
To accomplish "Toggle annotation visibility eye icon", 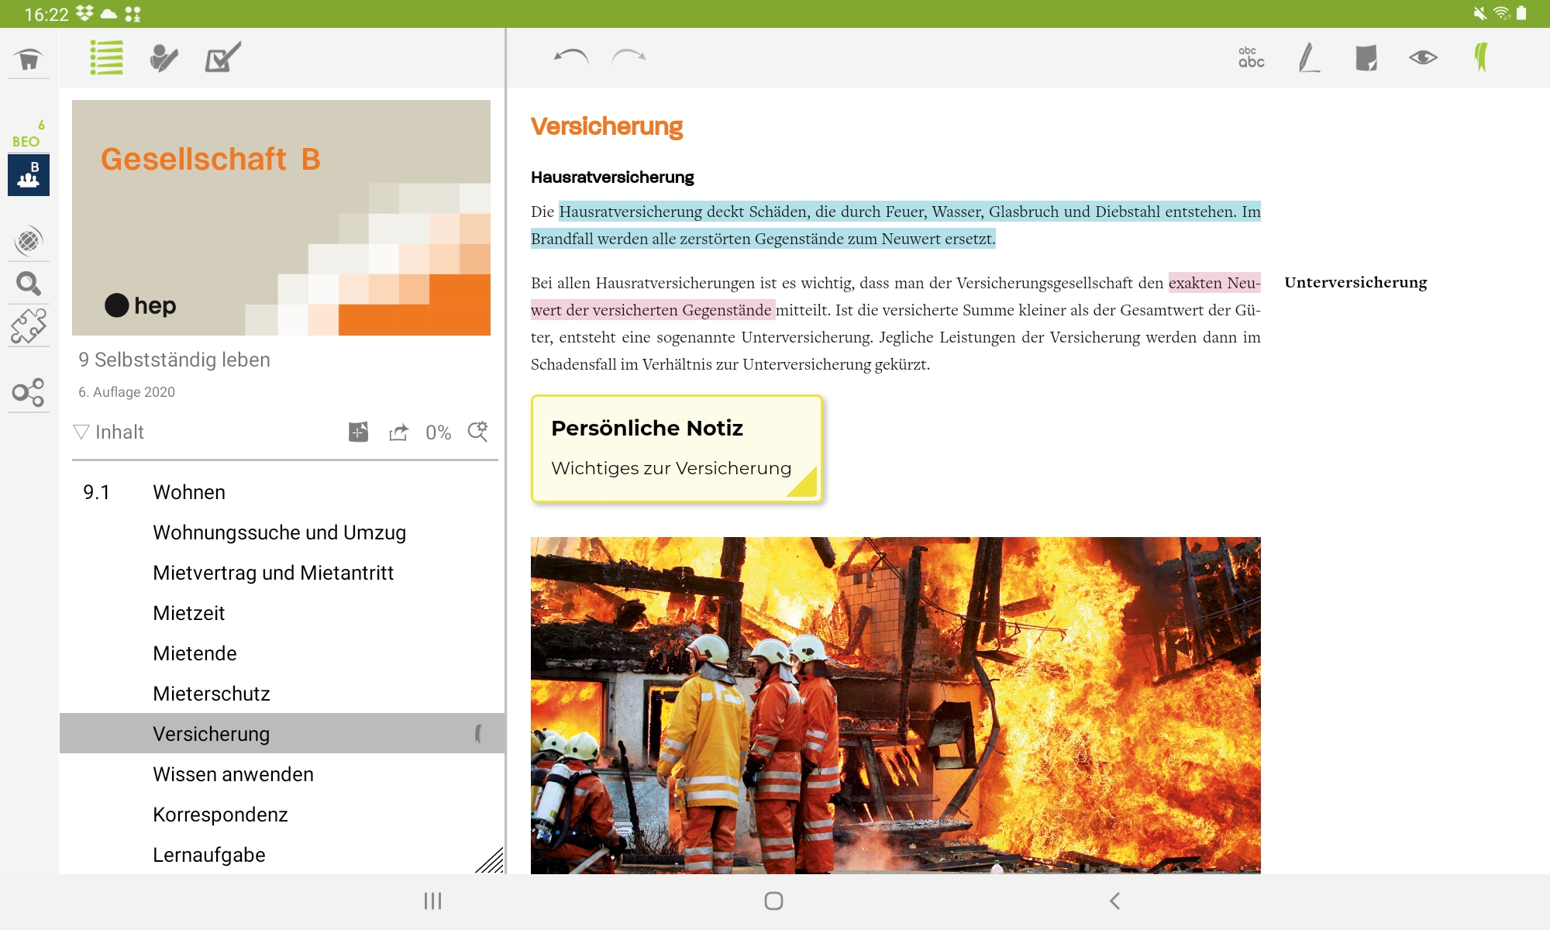I will coord(1423,57).
